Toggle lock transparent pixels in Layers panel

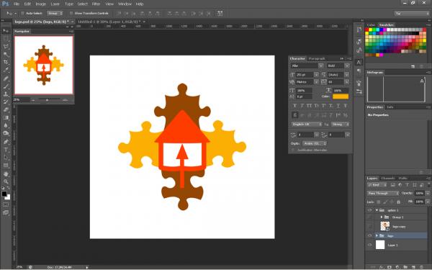(x=378, y=202)
